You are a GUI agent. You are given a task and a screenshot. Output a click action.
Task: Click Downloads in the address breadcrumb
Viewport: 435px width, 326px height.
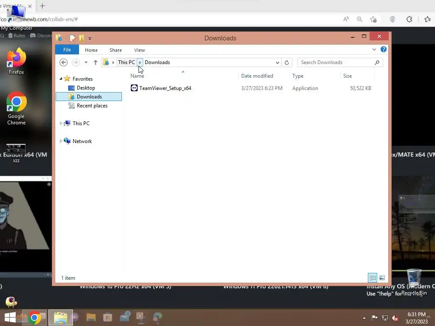tap(157, 62)
